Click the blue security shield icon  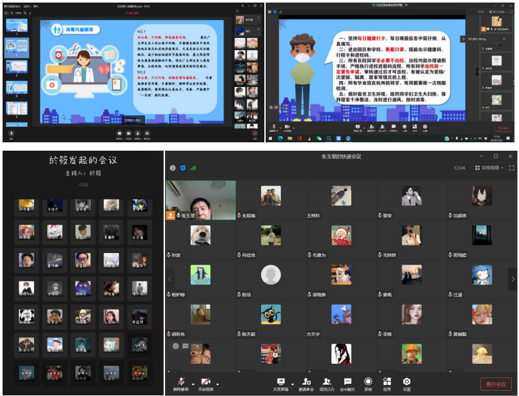[x=182, y=167]
